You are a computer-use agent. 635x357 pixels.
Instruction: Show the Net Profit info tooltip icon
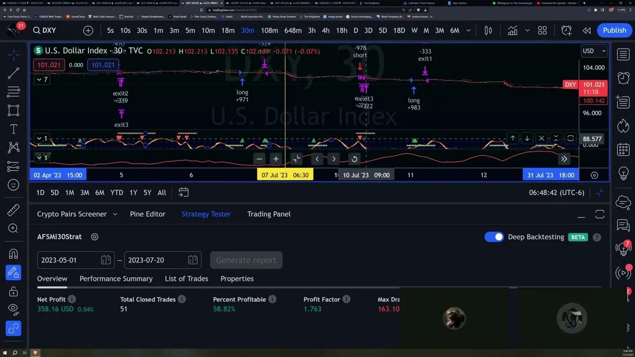(72, 299)
